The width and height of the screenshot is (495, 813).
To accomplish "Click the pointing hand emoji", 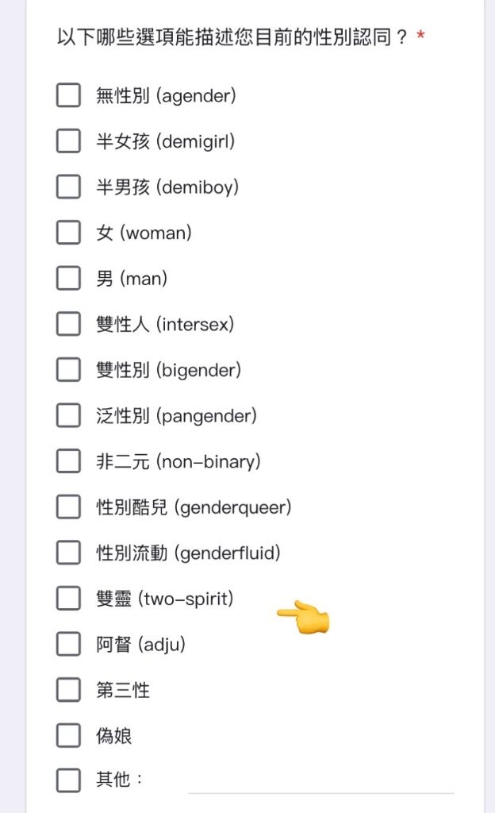I will [x=304, y=617].
